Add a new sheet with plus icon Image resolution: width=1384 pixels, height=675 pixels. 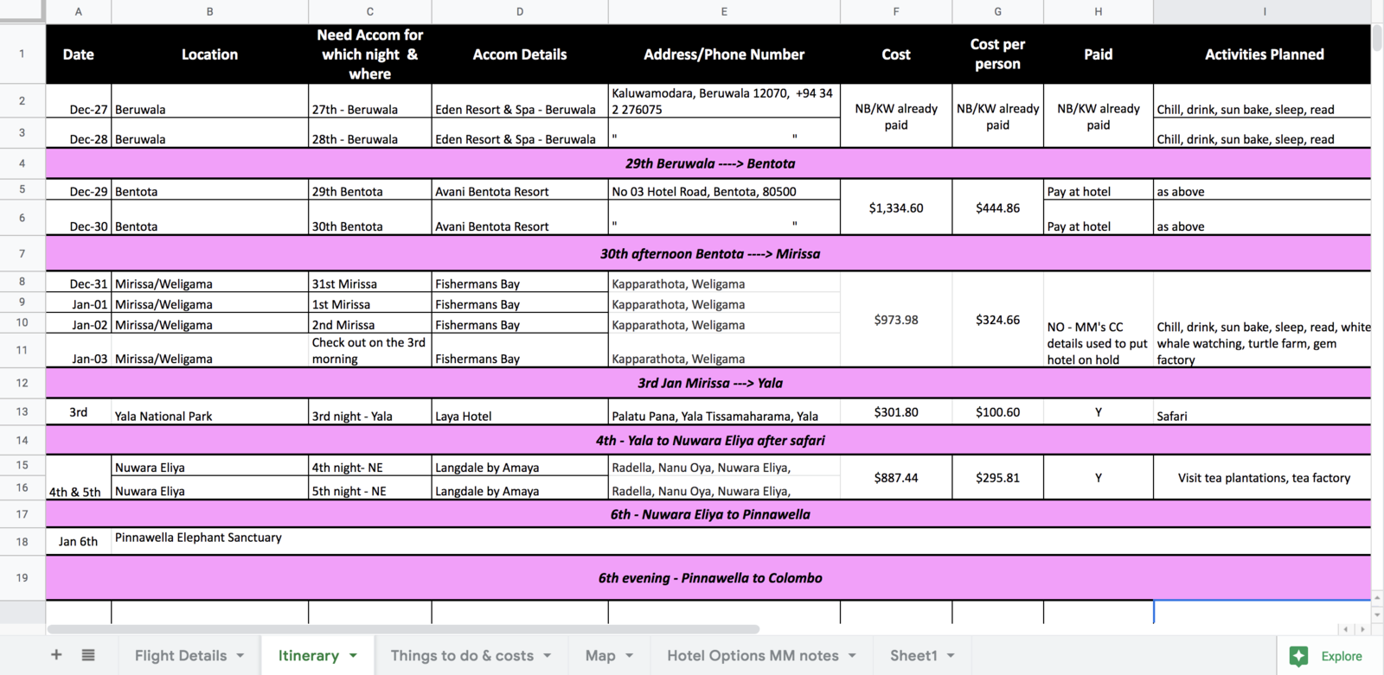[56, 655]
